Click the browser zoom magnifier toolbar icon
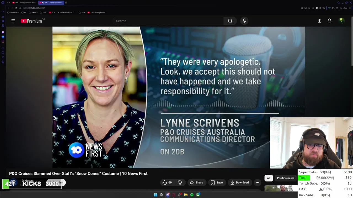This screenshot has height=198, width=353. pos(302,8)
